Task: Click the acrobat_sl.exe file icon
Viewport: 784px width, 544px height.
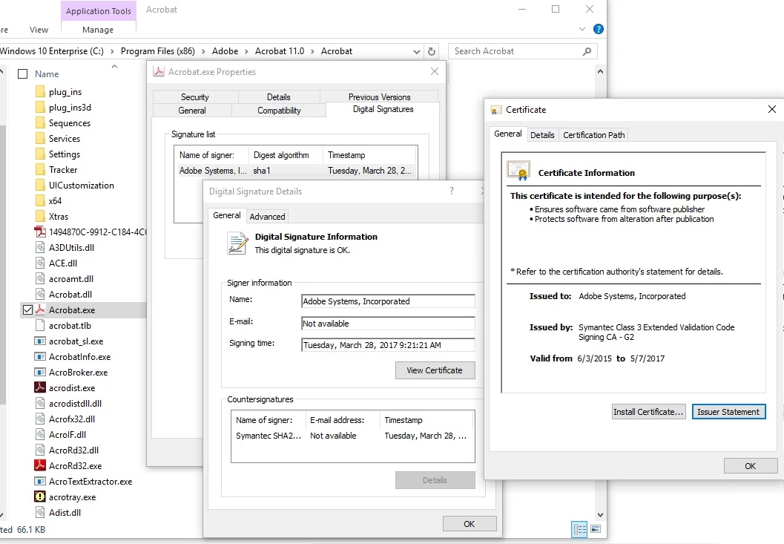Action: pos(40,341)
